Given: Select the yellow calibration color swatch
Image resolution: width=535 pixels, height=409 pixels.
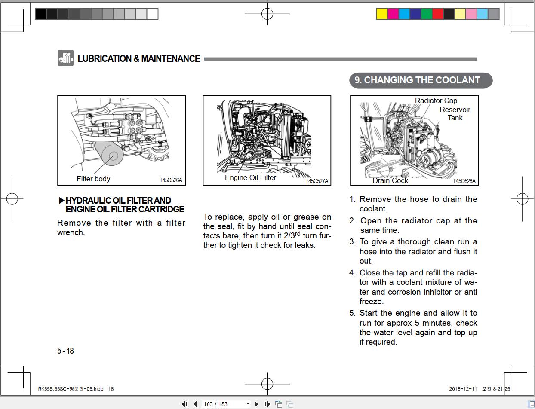Looking at the screenshot, I should (381, 13).
